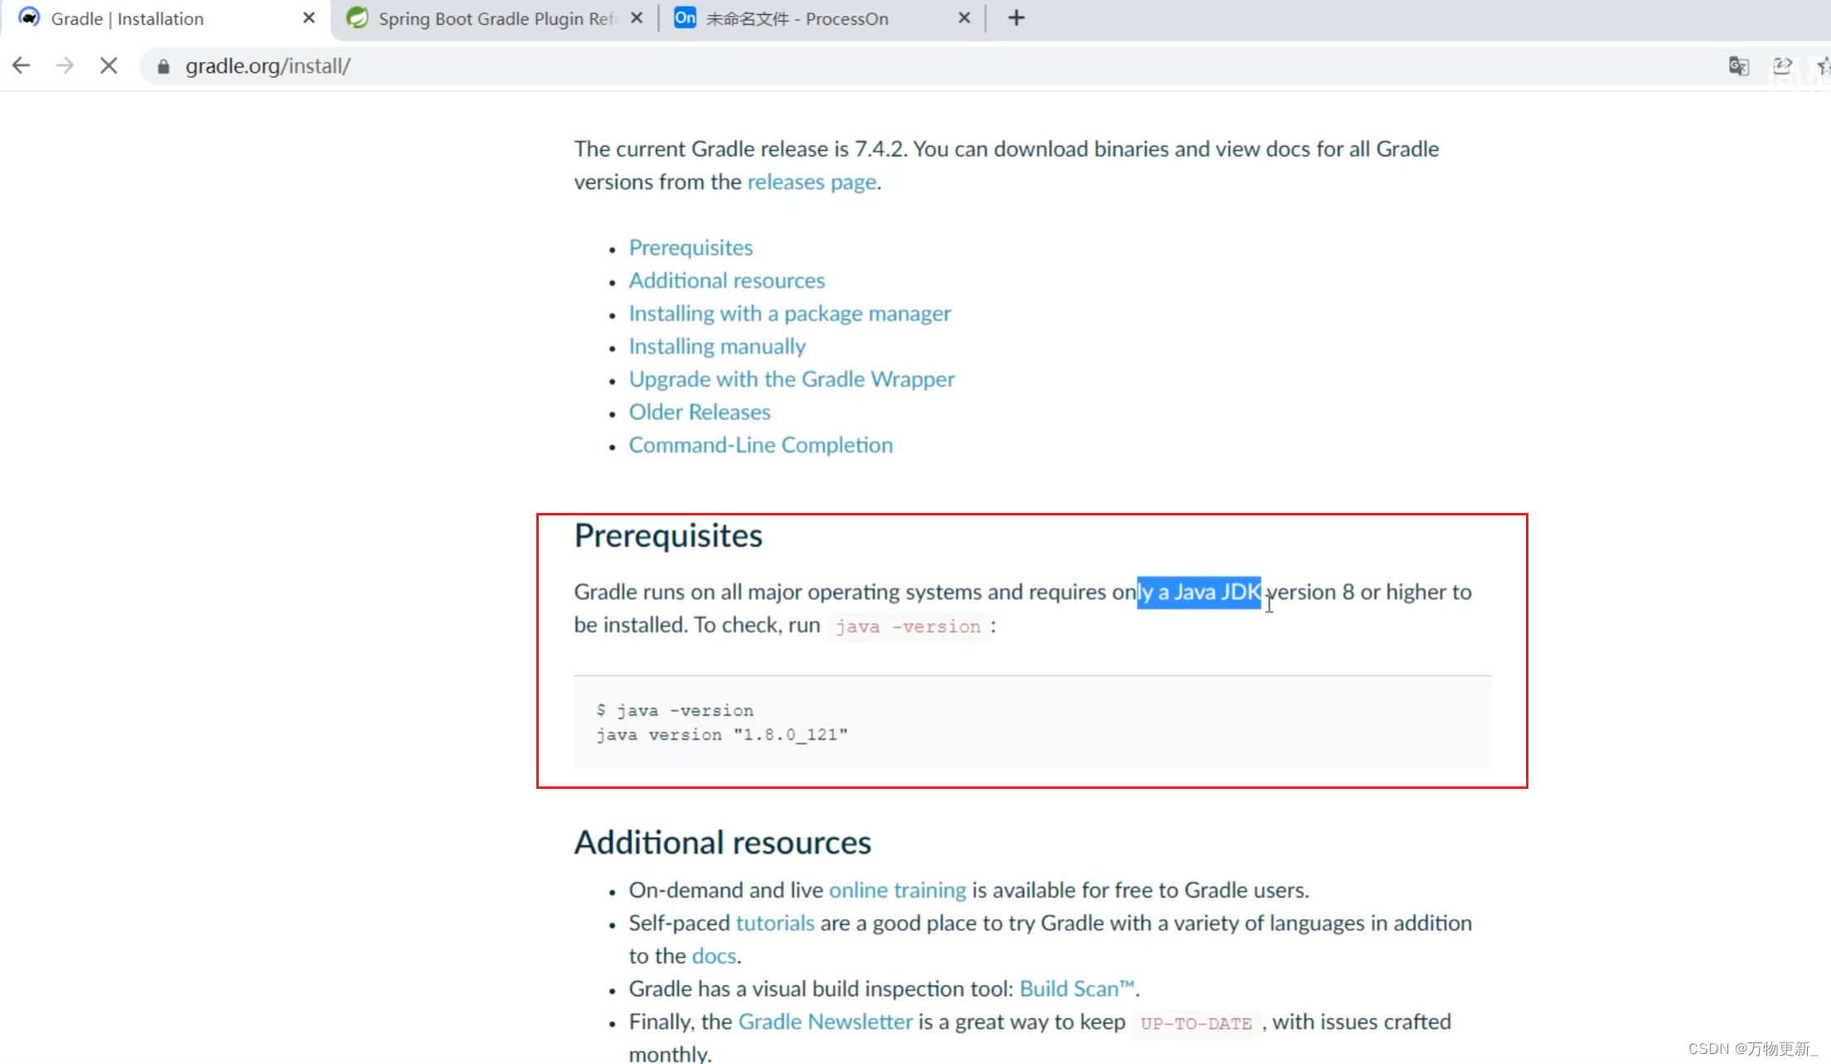Click the Spring leaf favicon on second tab
The image size is (1831, 1064).
coord(357,17)
